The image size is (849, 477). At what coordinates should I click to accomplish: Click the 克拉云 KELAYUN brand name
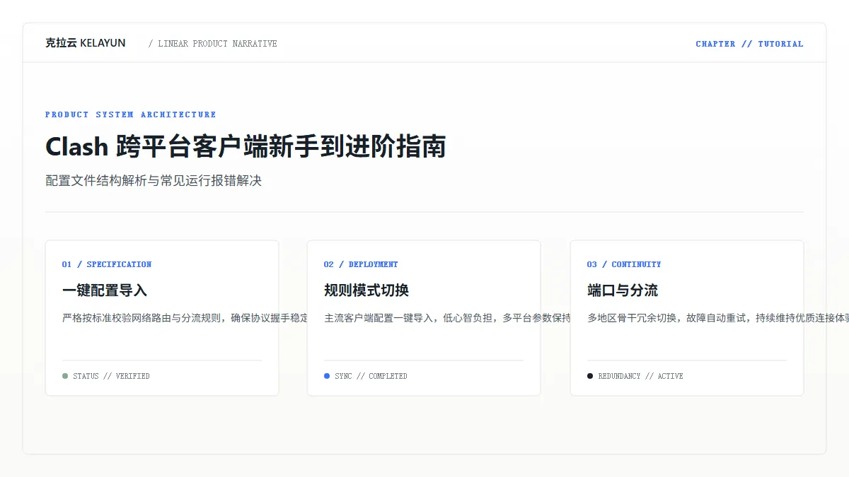[86, 43]
